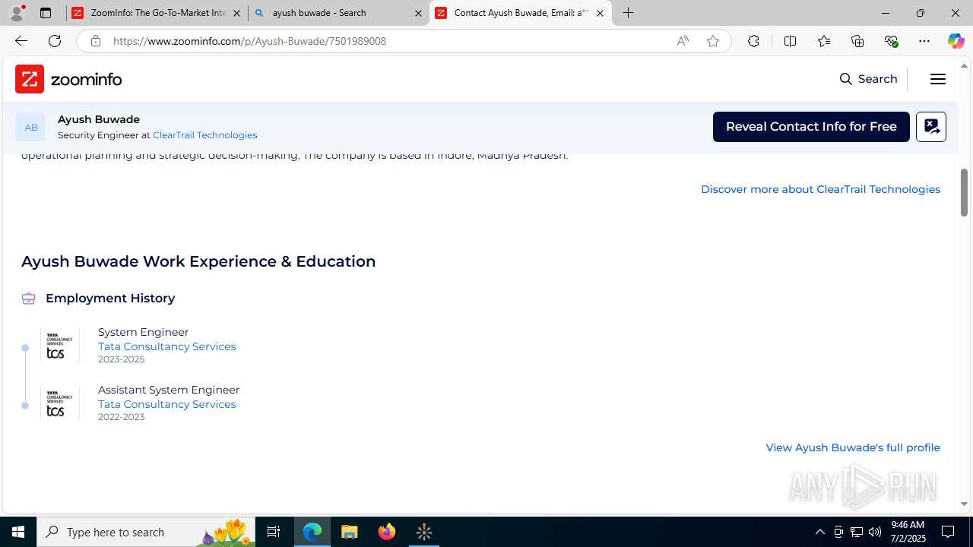This screenshot has width=973, height=547.
Task: Open Task View on taskbar
Action: (x=274, y=532)
